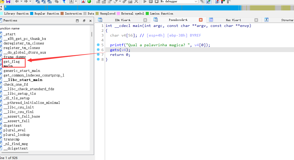Viewport: 294px width, 160px height.
Task: Close the Pseudocode-A tab
Action: tap(201, 20)
